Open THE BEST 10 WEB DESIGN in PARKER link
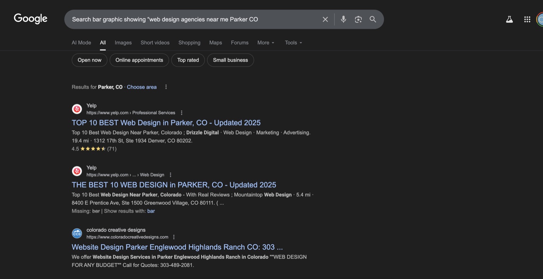 [x=174, y=185]
